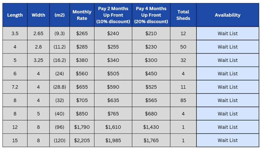Click Wait List for the $2,205 shed
This screenshot has height=150, width=262.
[x=227, y=140]
